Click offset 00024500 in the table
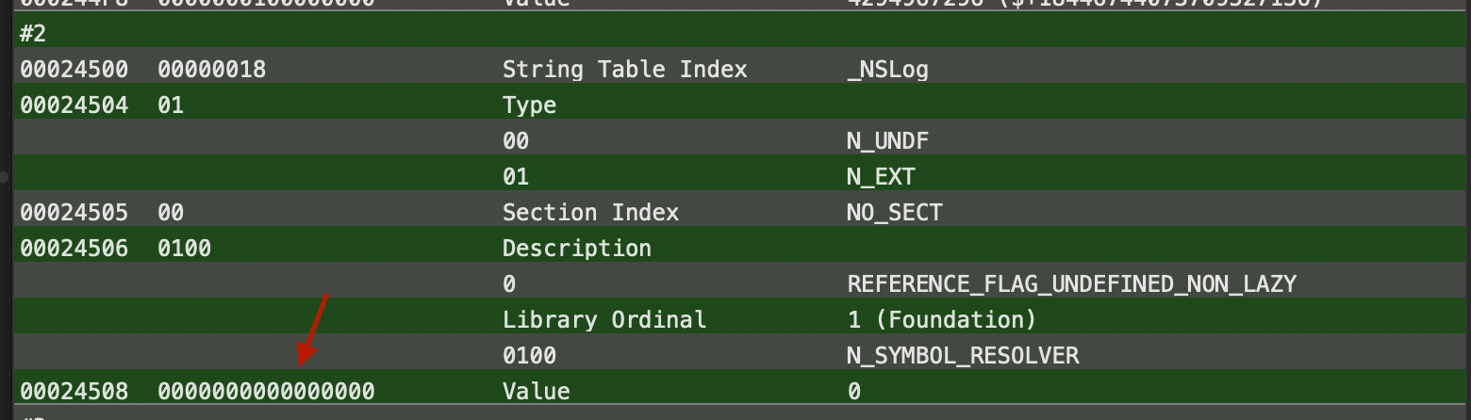This screenshot has width=1471, height=420. pyautogui.click(x=74, y=70)
